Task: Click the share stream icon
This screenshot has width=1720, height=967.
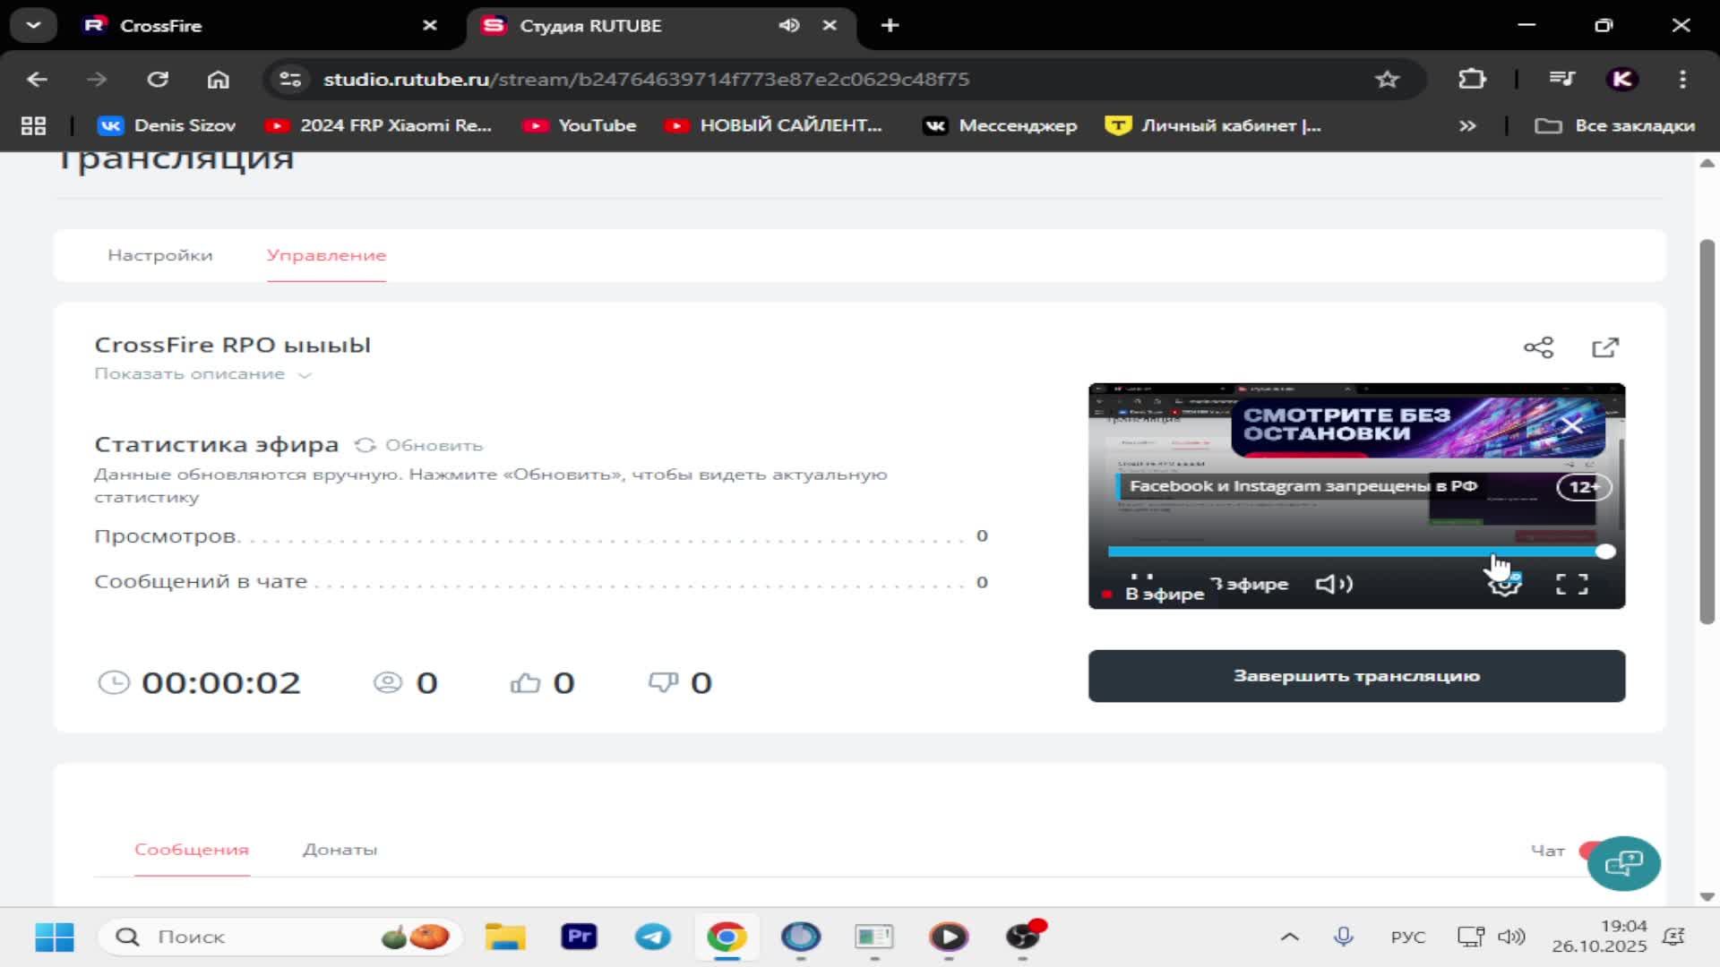Action: pos(1538,347)
